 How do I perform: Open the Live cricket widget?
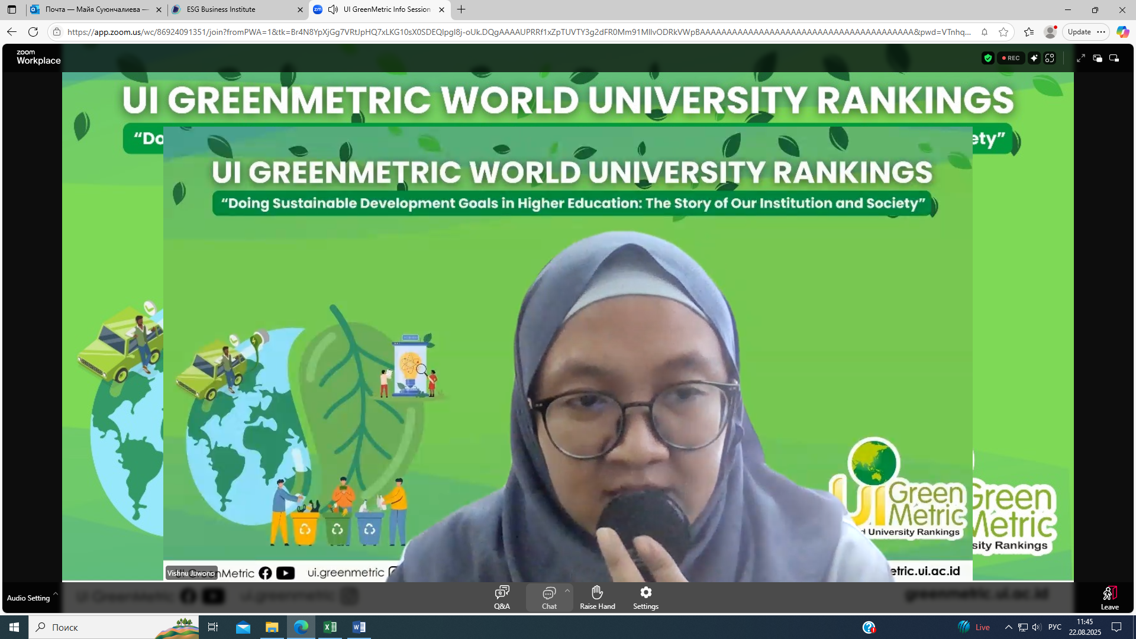click(x=973, y=627)
